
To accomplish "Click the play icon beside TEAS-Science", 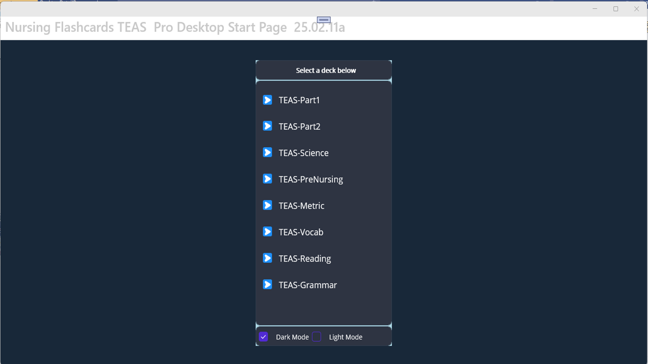I will 268,153.
